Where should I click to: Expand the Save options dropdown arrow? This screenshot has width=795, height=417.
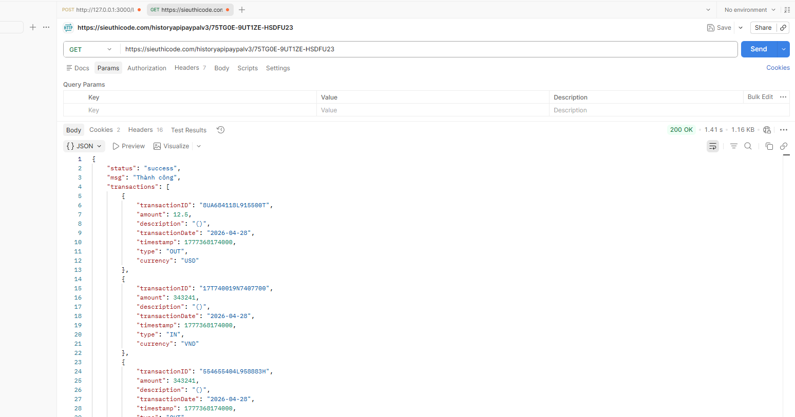coord(741,28)
